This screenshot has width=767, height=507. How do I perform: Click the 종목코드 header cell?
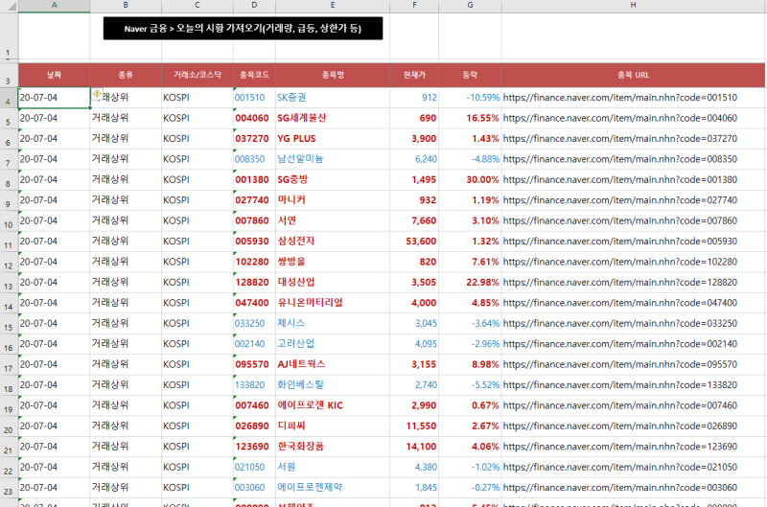(253, 74)
